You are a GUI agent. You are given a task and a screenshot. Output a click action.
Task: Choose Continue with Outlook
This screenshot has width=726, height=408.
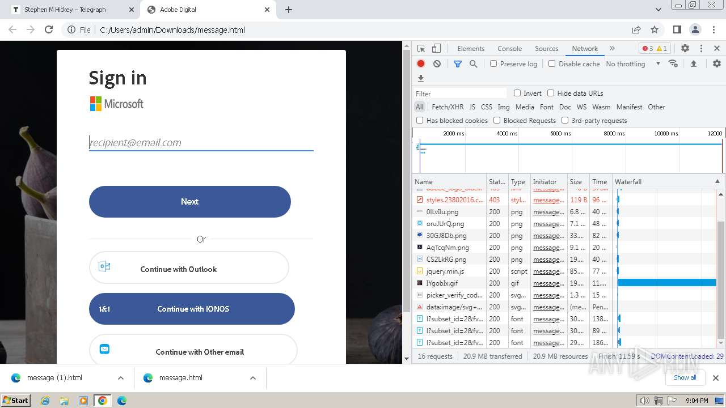[x=189, y=269]
